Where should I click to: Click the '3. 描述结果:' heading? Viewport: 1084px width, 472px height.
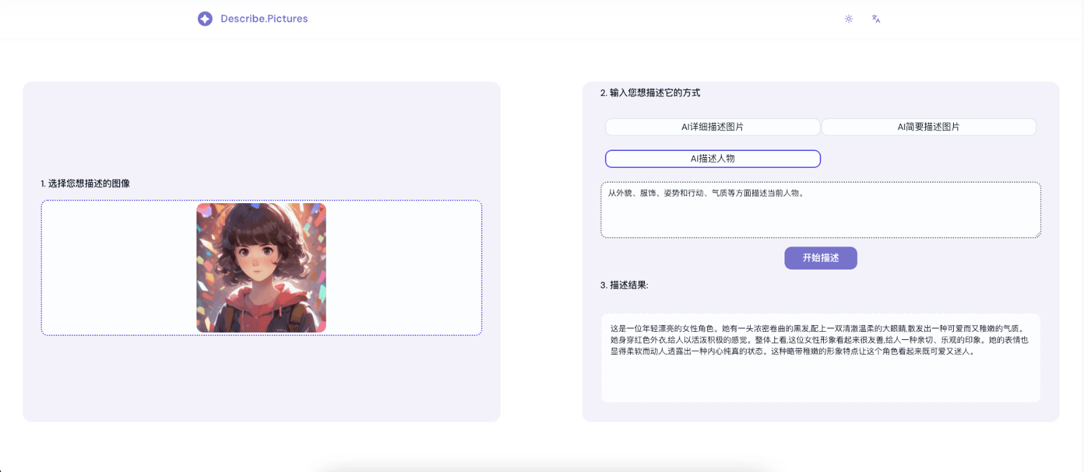point(624,285)
